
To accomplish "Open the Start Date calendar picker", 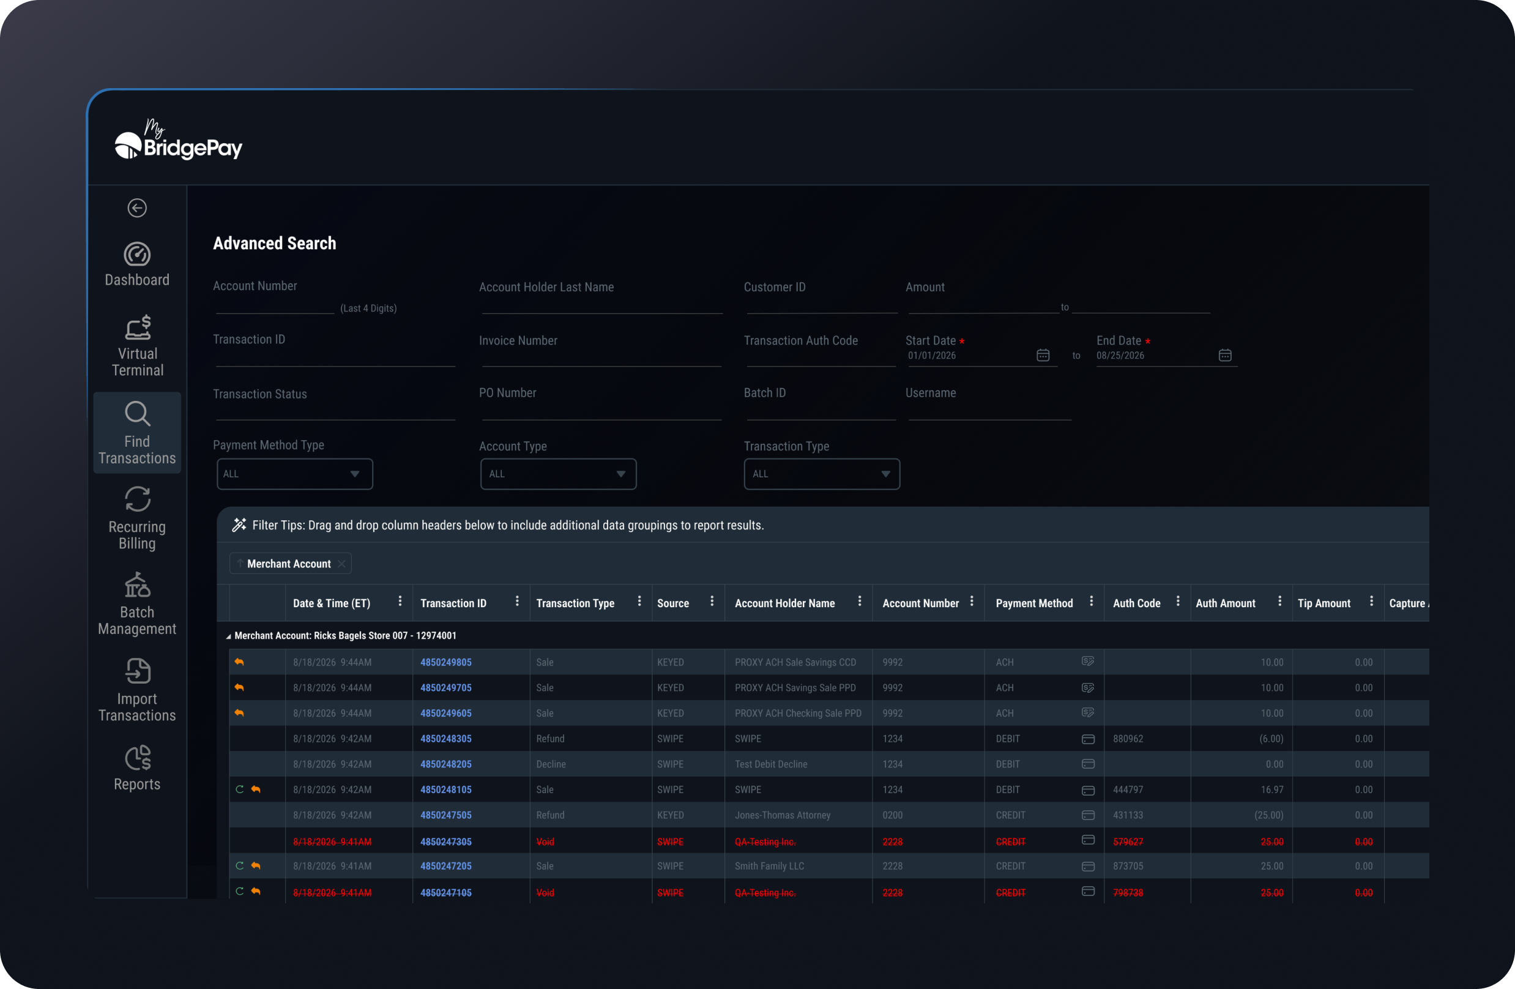I will pyautogui.click(x=1043, y=355).
